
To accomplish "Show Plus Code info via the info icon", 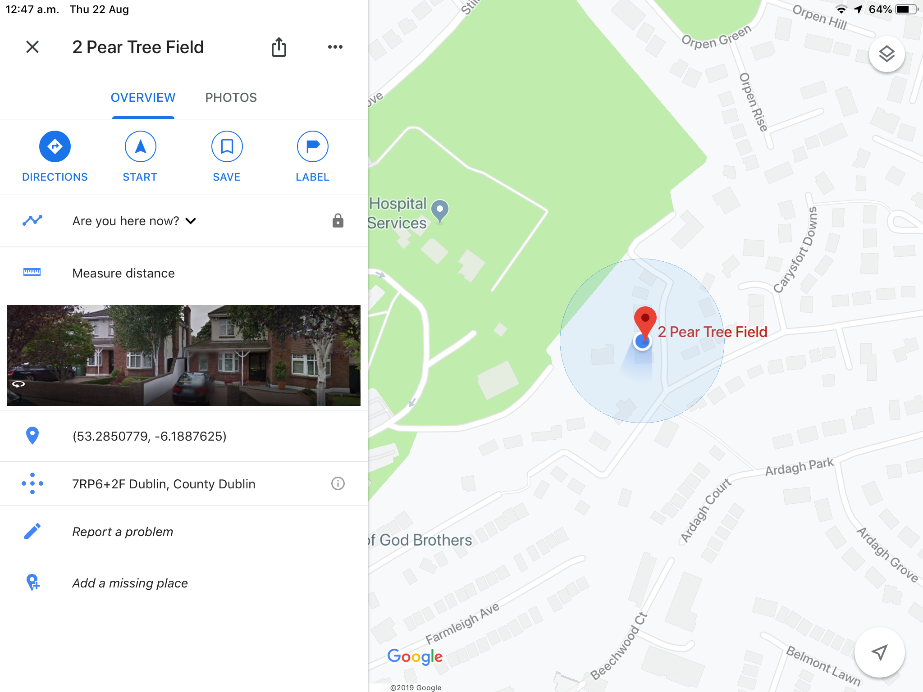I will point(338,483).
